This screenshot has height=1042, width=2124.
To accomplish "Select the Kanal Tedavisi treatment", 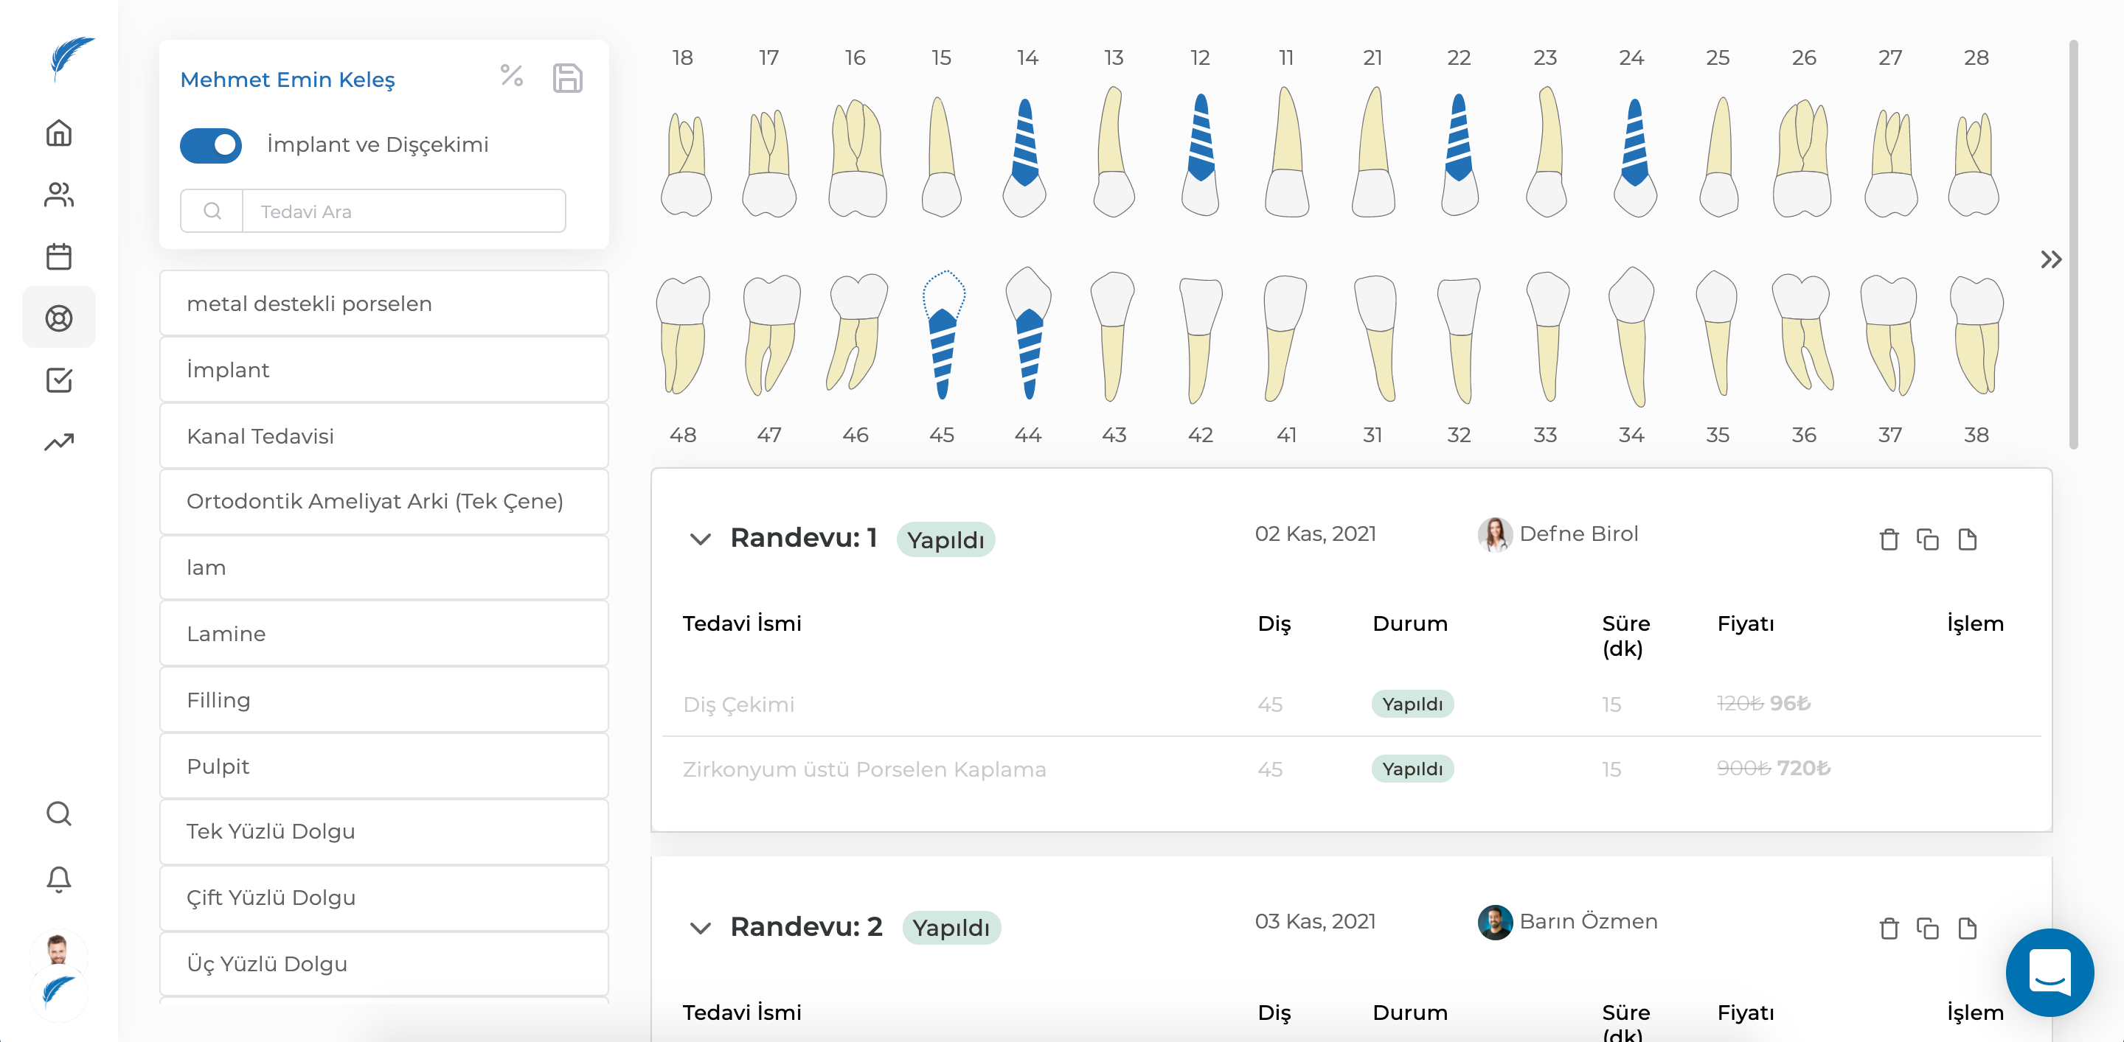I will pyautogui.click(x=383, y=436).
